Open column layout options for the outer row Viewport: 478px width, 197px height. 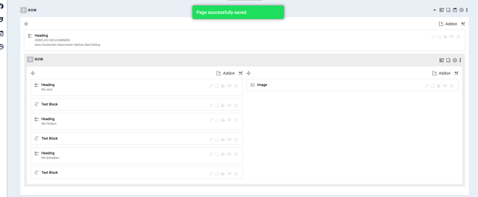point(442,10)
